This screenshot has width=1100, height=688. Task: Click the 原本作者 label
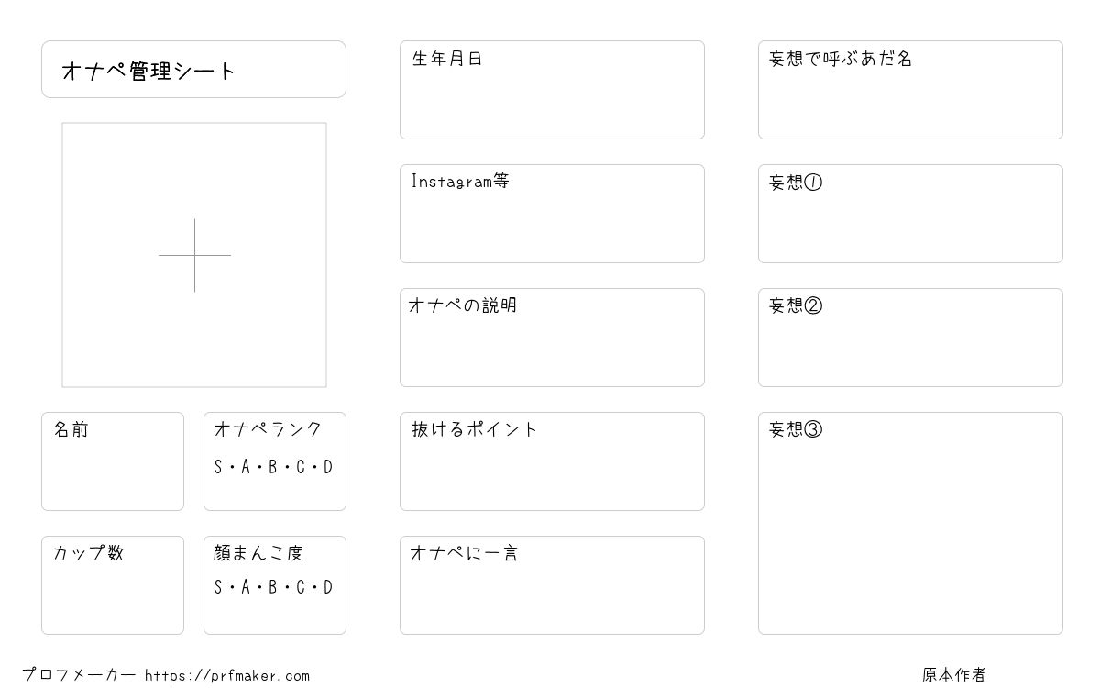coord(954,675)
